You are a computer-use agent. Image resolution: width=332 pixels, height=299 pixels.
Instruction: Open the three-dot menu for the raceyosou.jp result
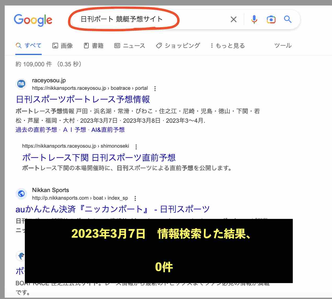(x=155, y=88)
